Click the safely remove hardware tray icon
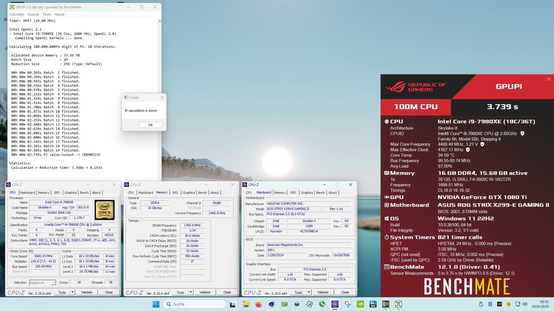 (x=481, y=304)
